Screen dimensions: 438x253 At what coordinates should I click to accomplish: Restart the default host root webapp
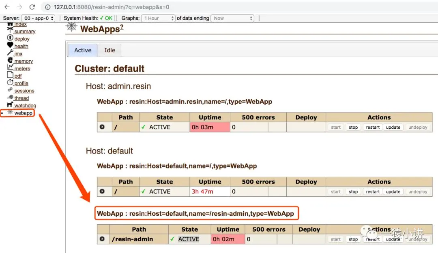pyautogui.click(x=373, y=191)
